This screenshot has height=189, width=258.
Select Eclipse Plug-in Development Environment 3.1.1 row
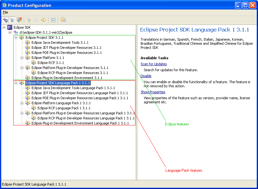point(67,78)
